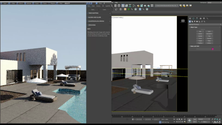Select the Geometry category icon
The height and width of the screenshot is (125, 222).
pyautogui.click(x=190, y=22)
